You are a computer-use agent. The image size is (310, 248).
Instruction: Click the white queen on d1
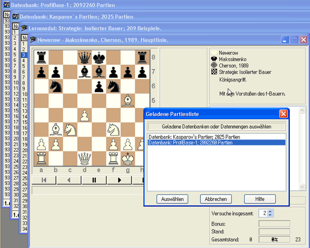84,158
